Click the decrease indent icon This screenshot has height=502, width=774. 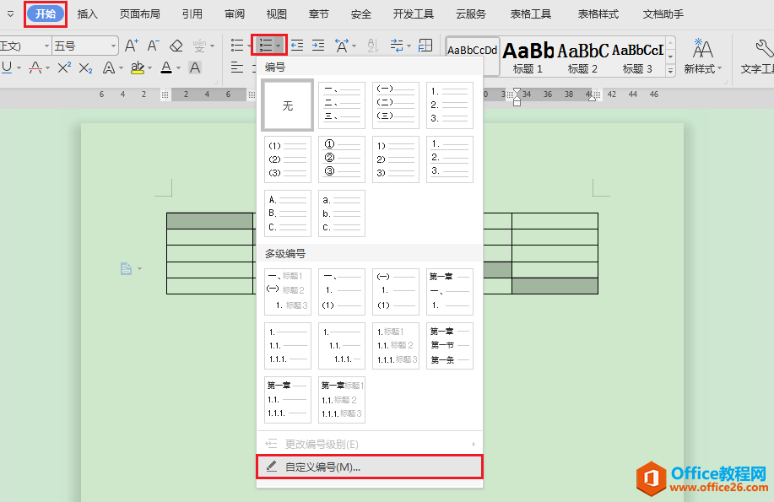[297, 46]
